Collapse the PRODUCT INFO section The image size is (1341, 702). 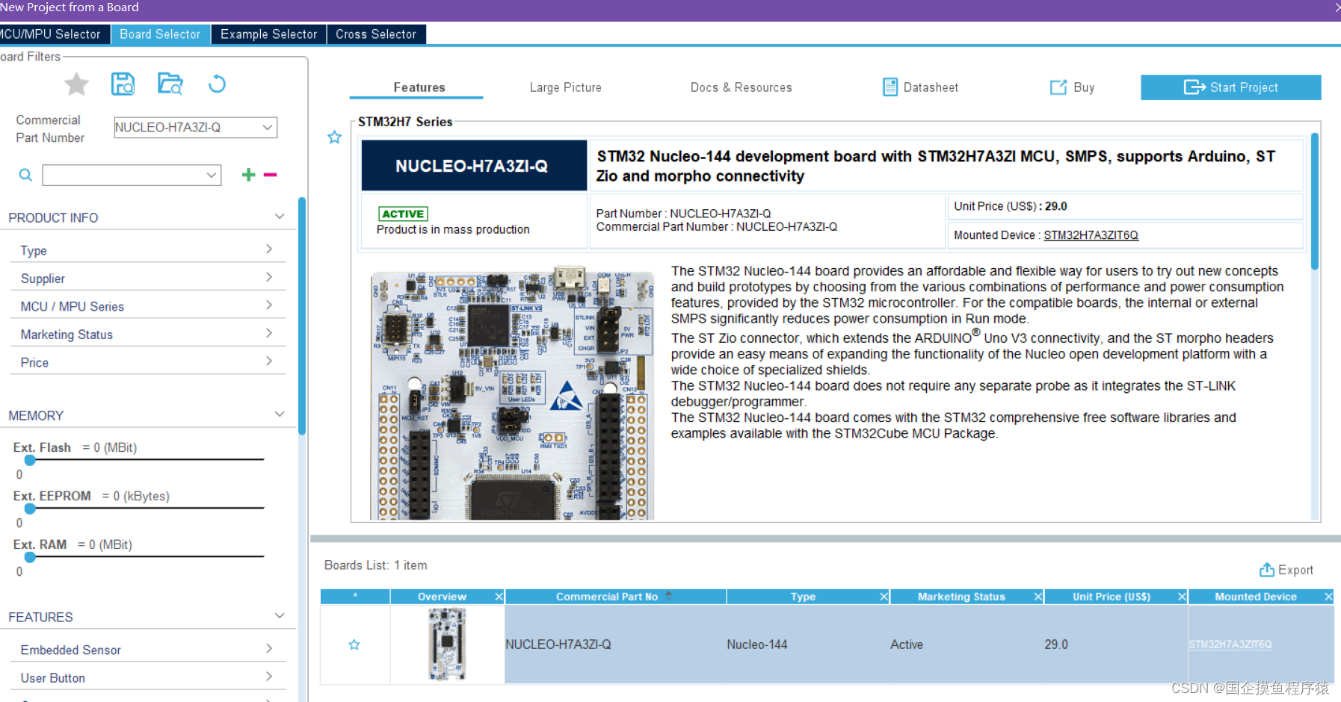pyautogui.click(x=280, y=217)
